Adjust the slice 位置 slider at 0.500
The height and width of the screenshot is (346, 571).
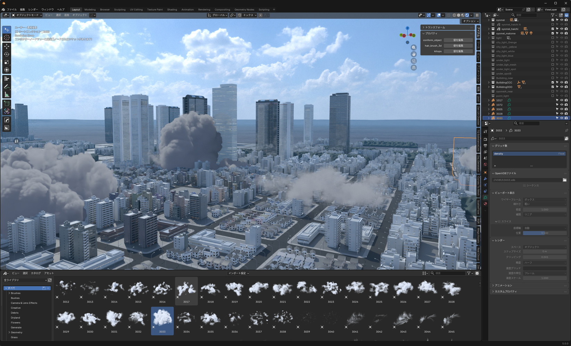[544, 233]
